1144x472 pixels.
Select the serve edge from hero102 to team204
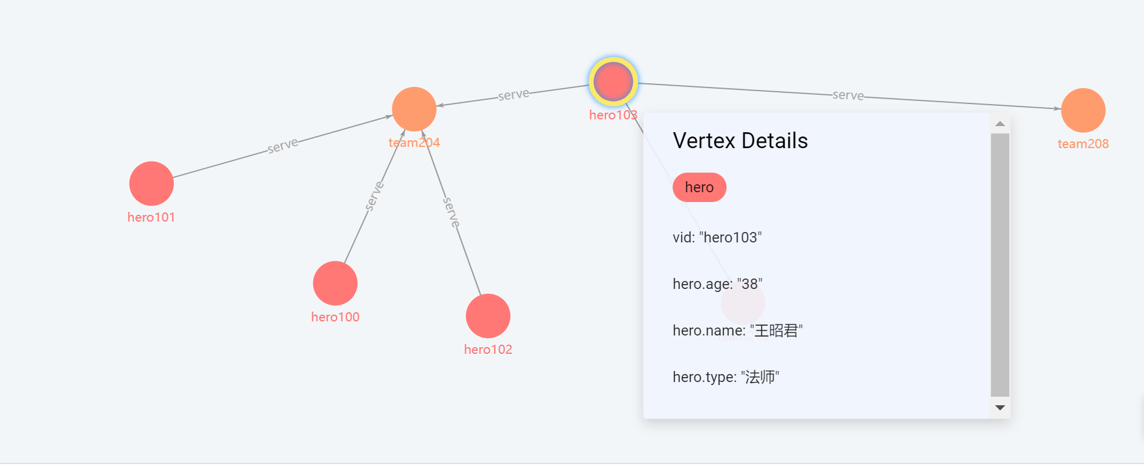pyautogui.click(x=451, y=212)
